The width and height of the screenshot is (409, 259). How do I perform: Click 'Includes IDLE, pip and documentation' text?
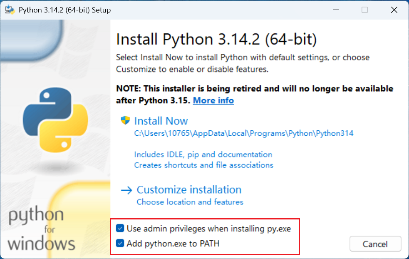203,154
